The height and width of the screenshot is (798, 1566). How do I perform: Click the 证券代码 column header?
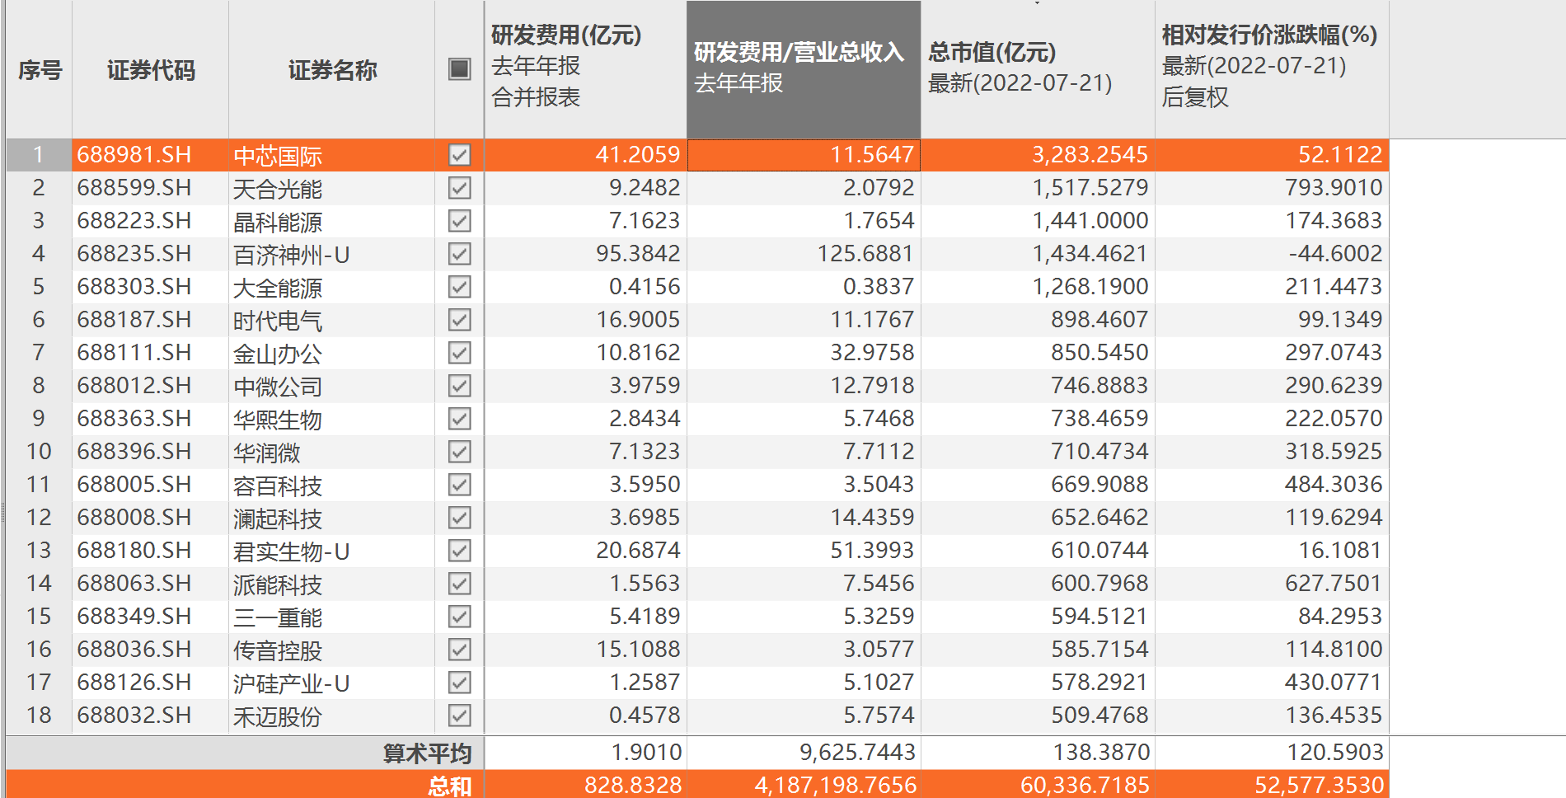[x=150, y=70]
